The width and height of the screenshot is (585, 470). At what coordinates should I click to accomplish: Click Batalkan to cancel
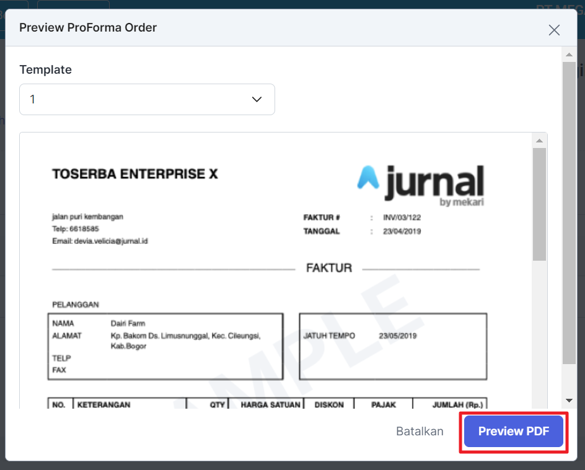pos(420,431)
